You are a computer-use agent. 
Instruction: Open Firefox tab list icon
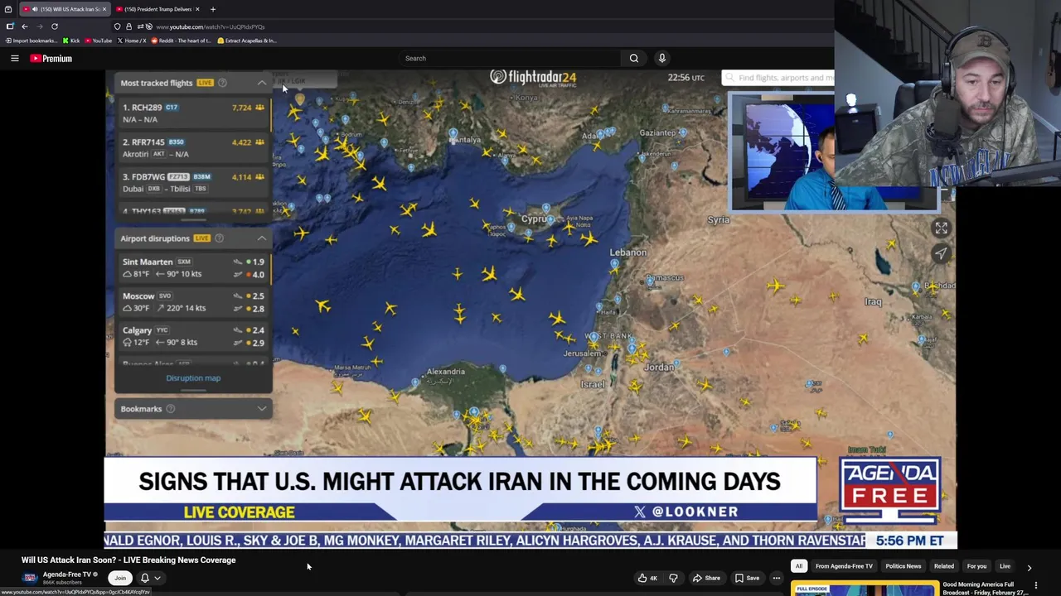(x=8, y=9)
